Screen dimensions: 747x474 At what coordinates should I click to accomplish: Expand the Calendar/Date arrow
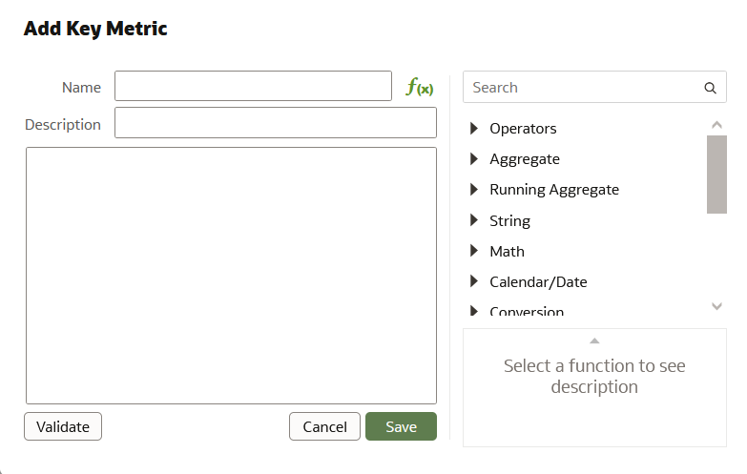coord(474,282)
